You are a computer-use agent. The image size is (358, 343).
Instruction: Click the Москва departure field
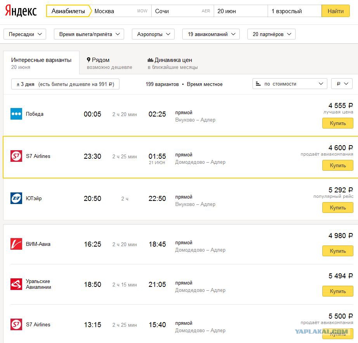point(122,11)
